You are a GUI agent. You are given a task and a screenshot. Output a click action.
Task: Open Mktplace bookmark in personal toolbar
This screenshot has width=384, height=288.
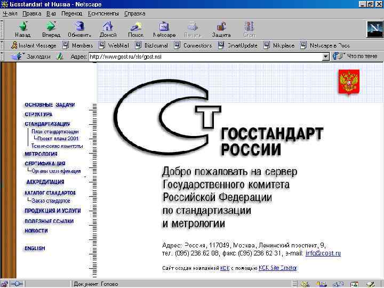click(279, 45)
